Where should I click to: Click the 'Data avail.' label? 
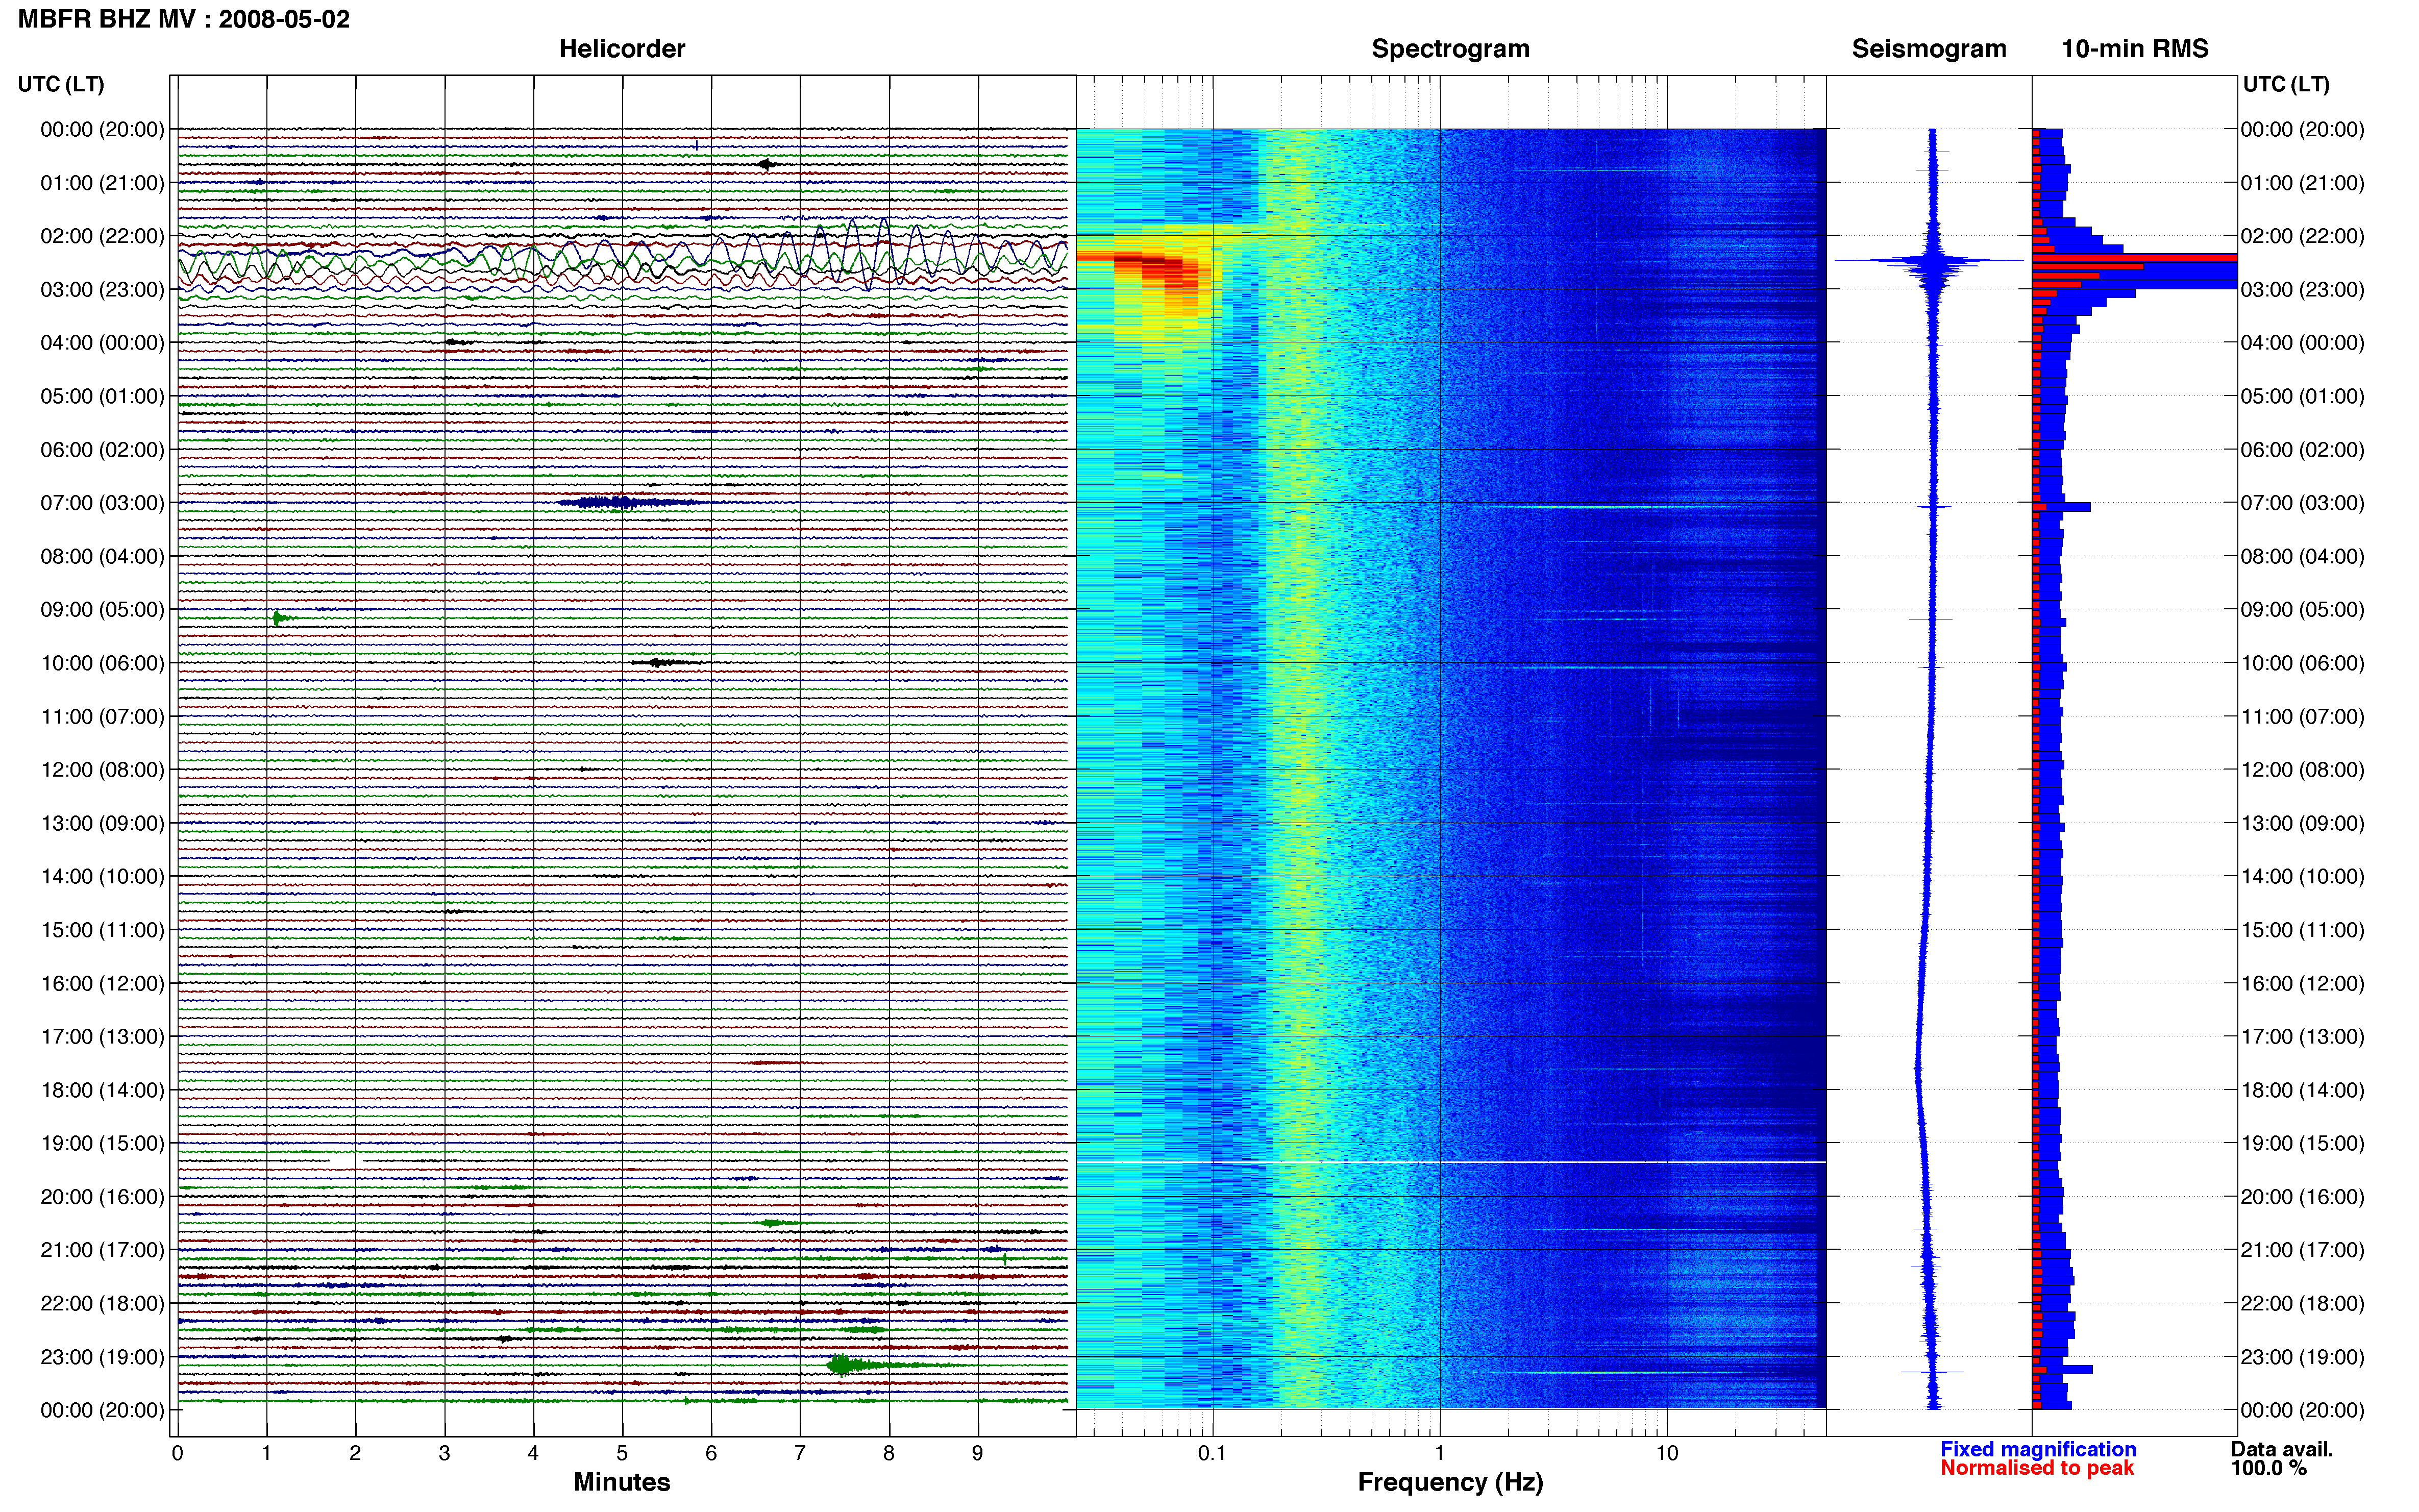[x=2281, y=1449]
